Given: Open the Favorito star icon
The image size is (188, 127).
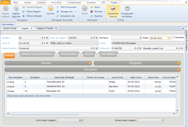Looking at the screenshot, I should (51, 9).
